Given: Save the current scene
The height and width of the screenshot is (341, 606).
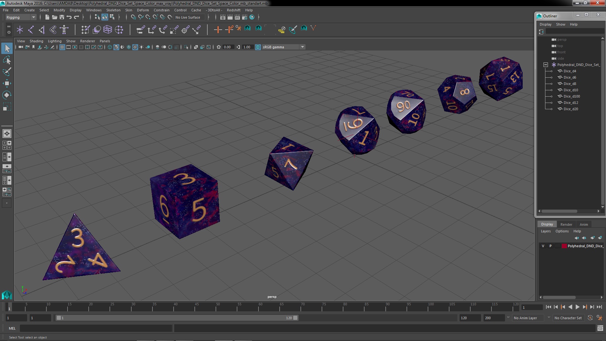Looking at the screenshot, I should pyautogui.click(x=62, y=17).
